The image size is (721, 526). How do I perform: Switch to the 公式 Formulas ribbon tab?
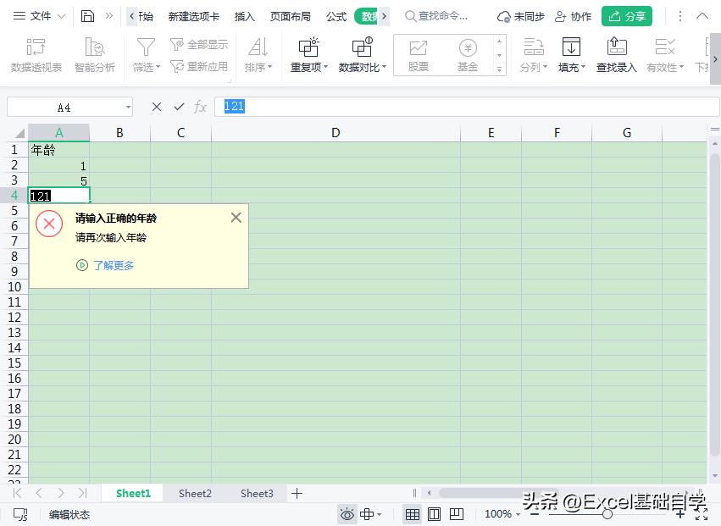click(x=336, y=16)
